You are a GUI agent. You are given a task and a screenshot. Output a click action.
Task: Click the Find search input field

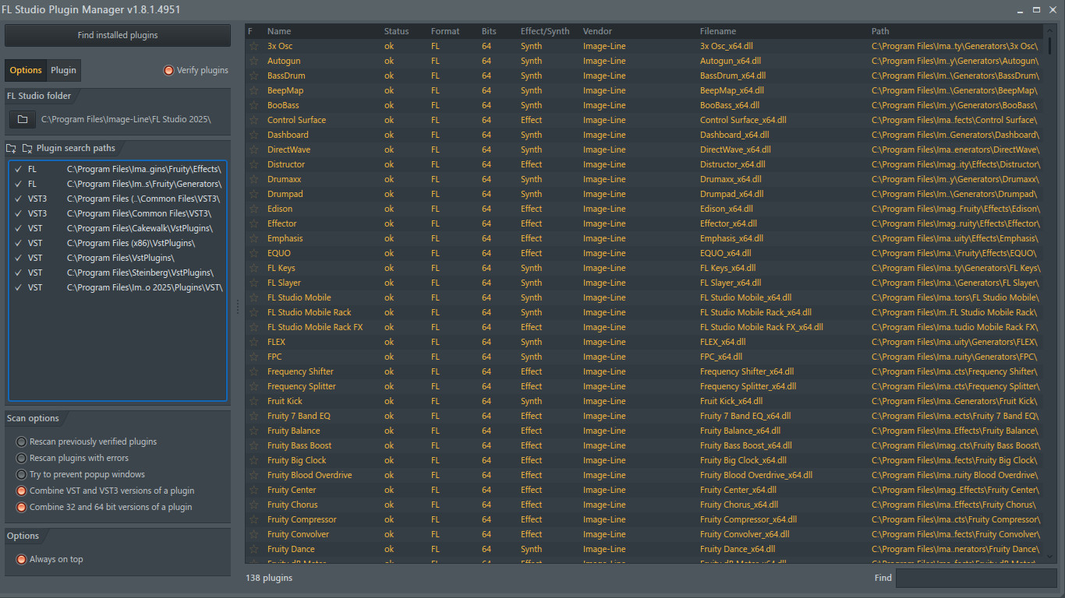pyautogui.click(x=976, y=578)
